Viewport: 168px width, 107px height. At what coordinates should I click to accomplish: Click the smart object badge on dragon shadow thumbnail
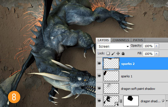[x=117, y=104]
